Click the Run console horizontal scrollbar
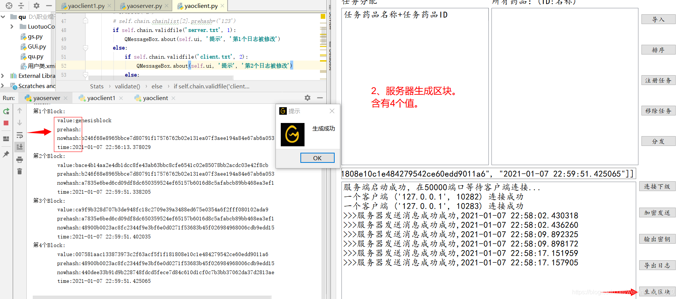Image resolution: width=678 pixels, height=299 pixels. click(x=152, y=297)
